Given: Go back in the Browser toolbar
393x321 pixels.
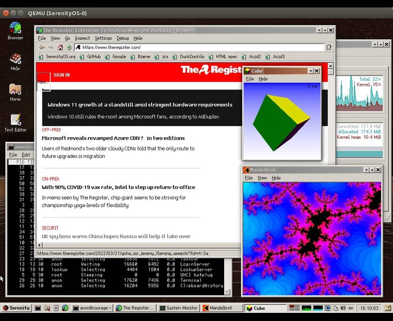Looking at the screenshot, I should coord(41,47).
